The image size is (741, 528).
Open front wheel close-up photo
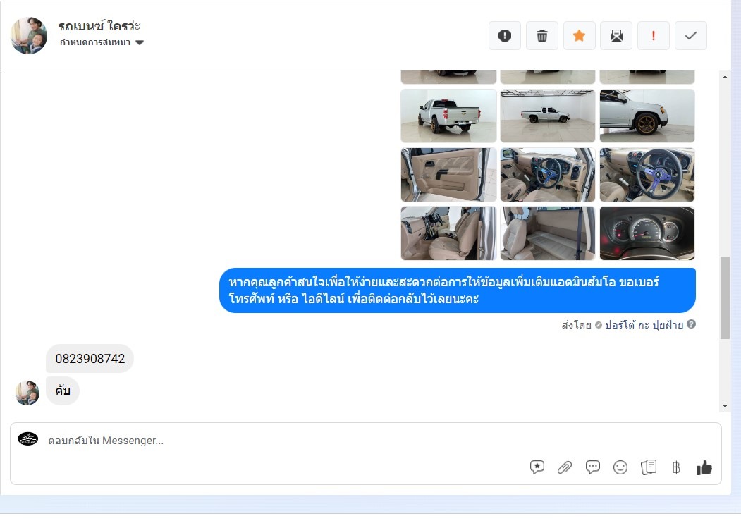[647, 116]
